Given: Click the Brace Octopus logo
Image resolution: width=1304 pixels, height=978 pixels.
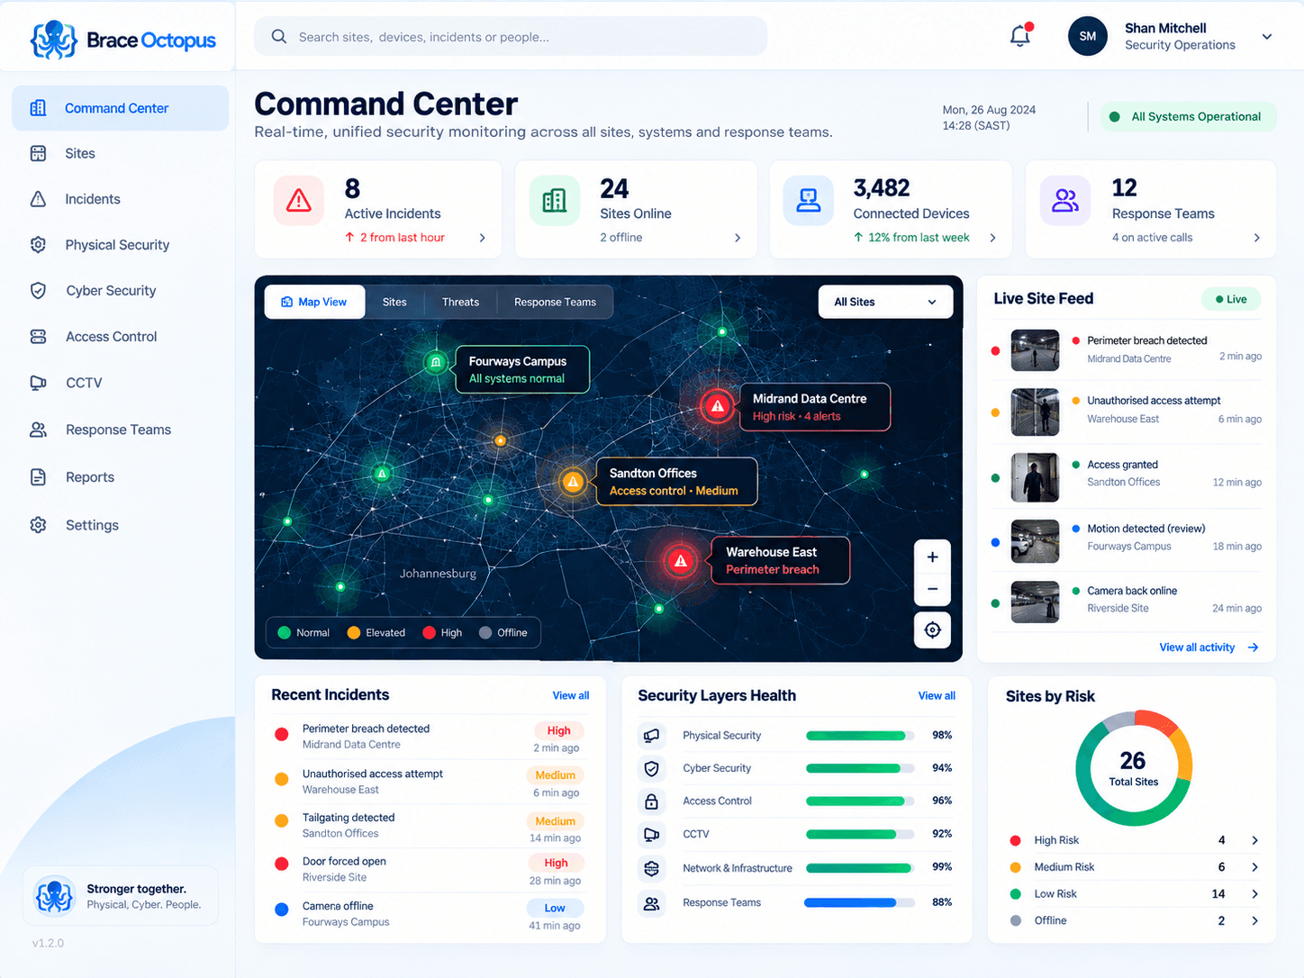Looking at the screenshot, I should [x=122, y=40].
